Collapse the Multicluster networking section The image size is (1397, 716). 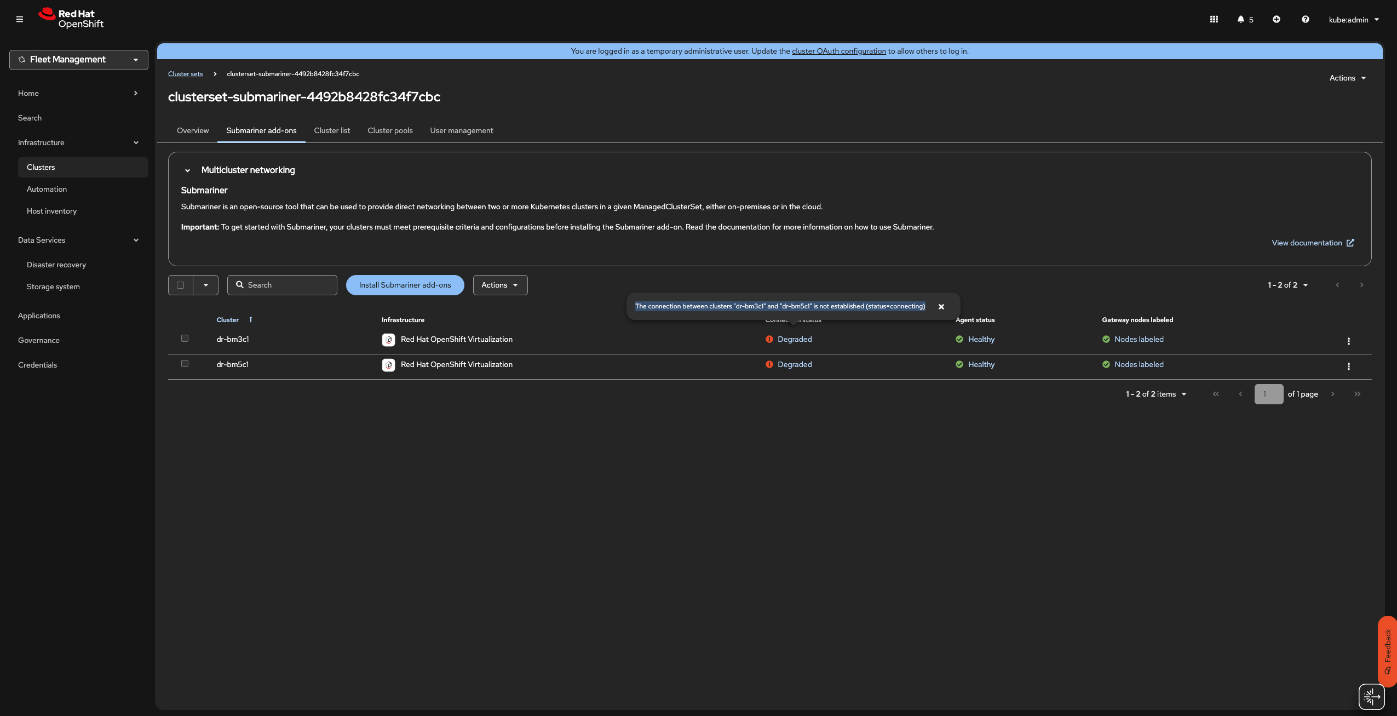188,170
